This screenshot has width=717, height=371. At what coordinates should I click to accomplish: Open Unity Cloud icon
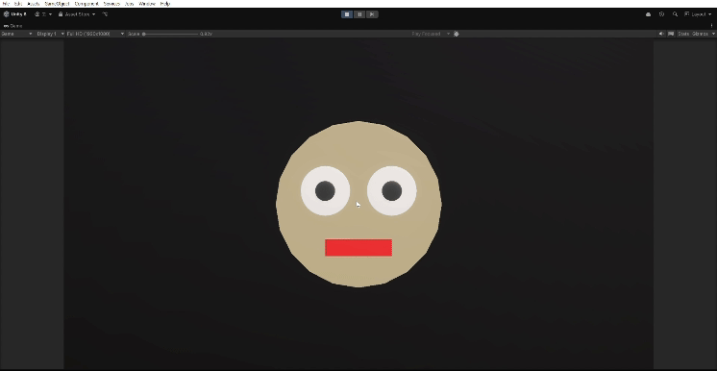pos(648,14)
